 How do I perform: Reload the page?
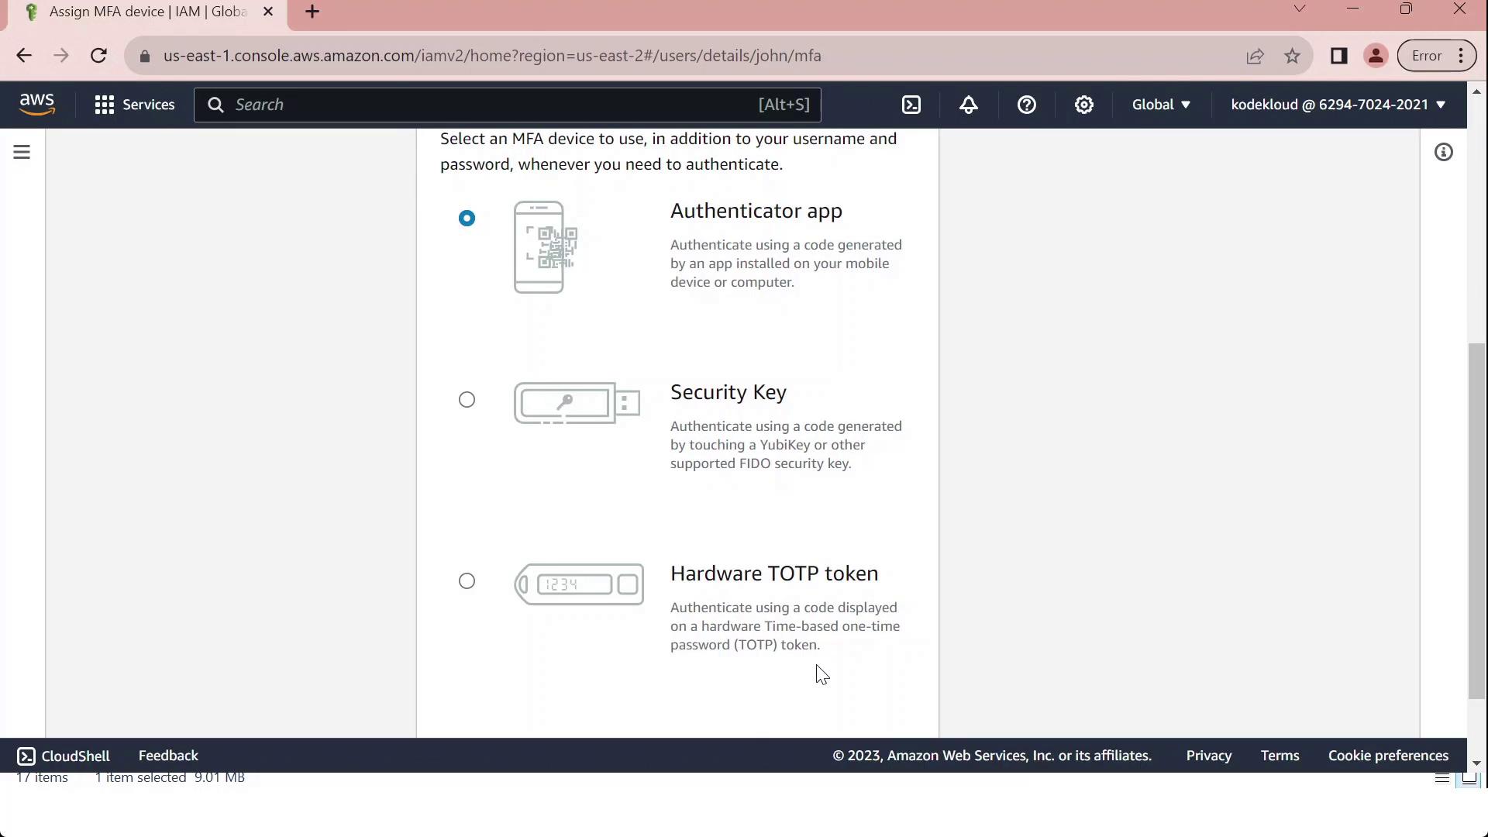pos(98,56)
